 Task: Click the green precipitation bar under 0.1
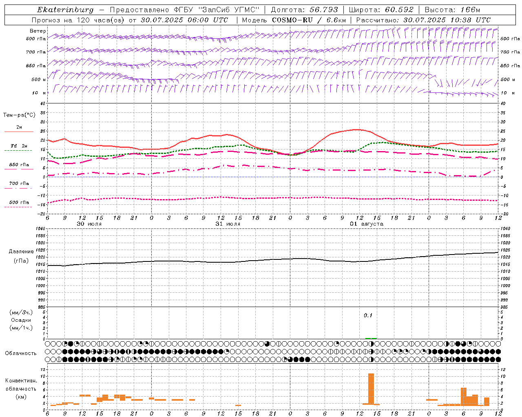371,338
